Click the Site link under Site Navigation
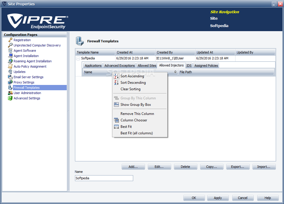This screenshot has width=284, height=204. (x=214, y=18)
